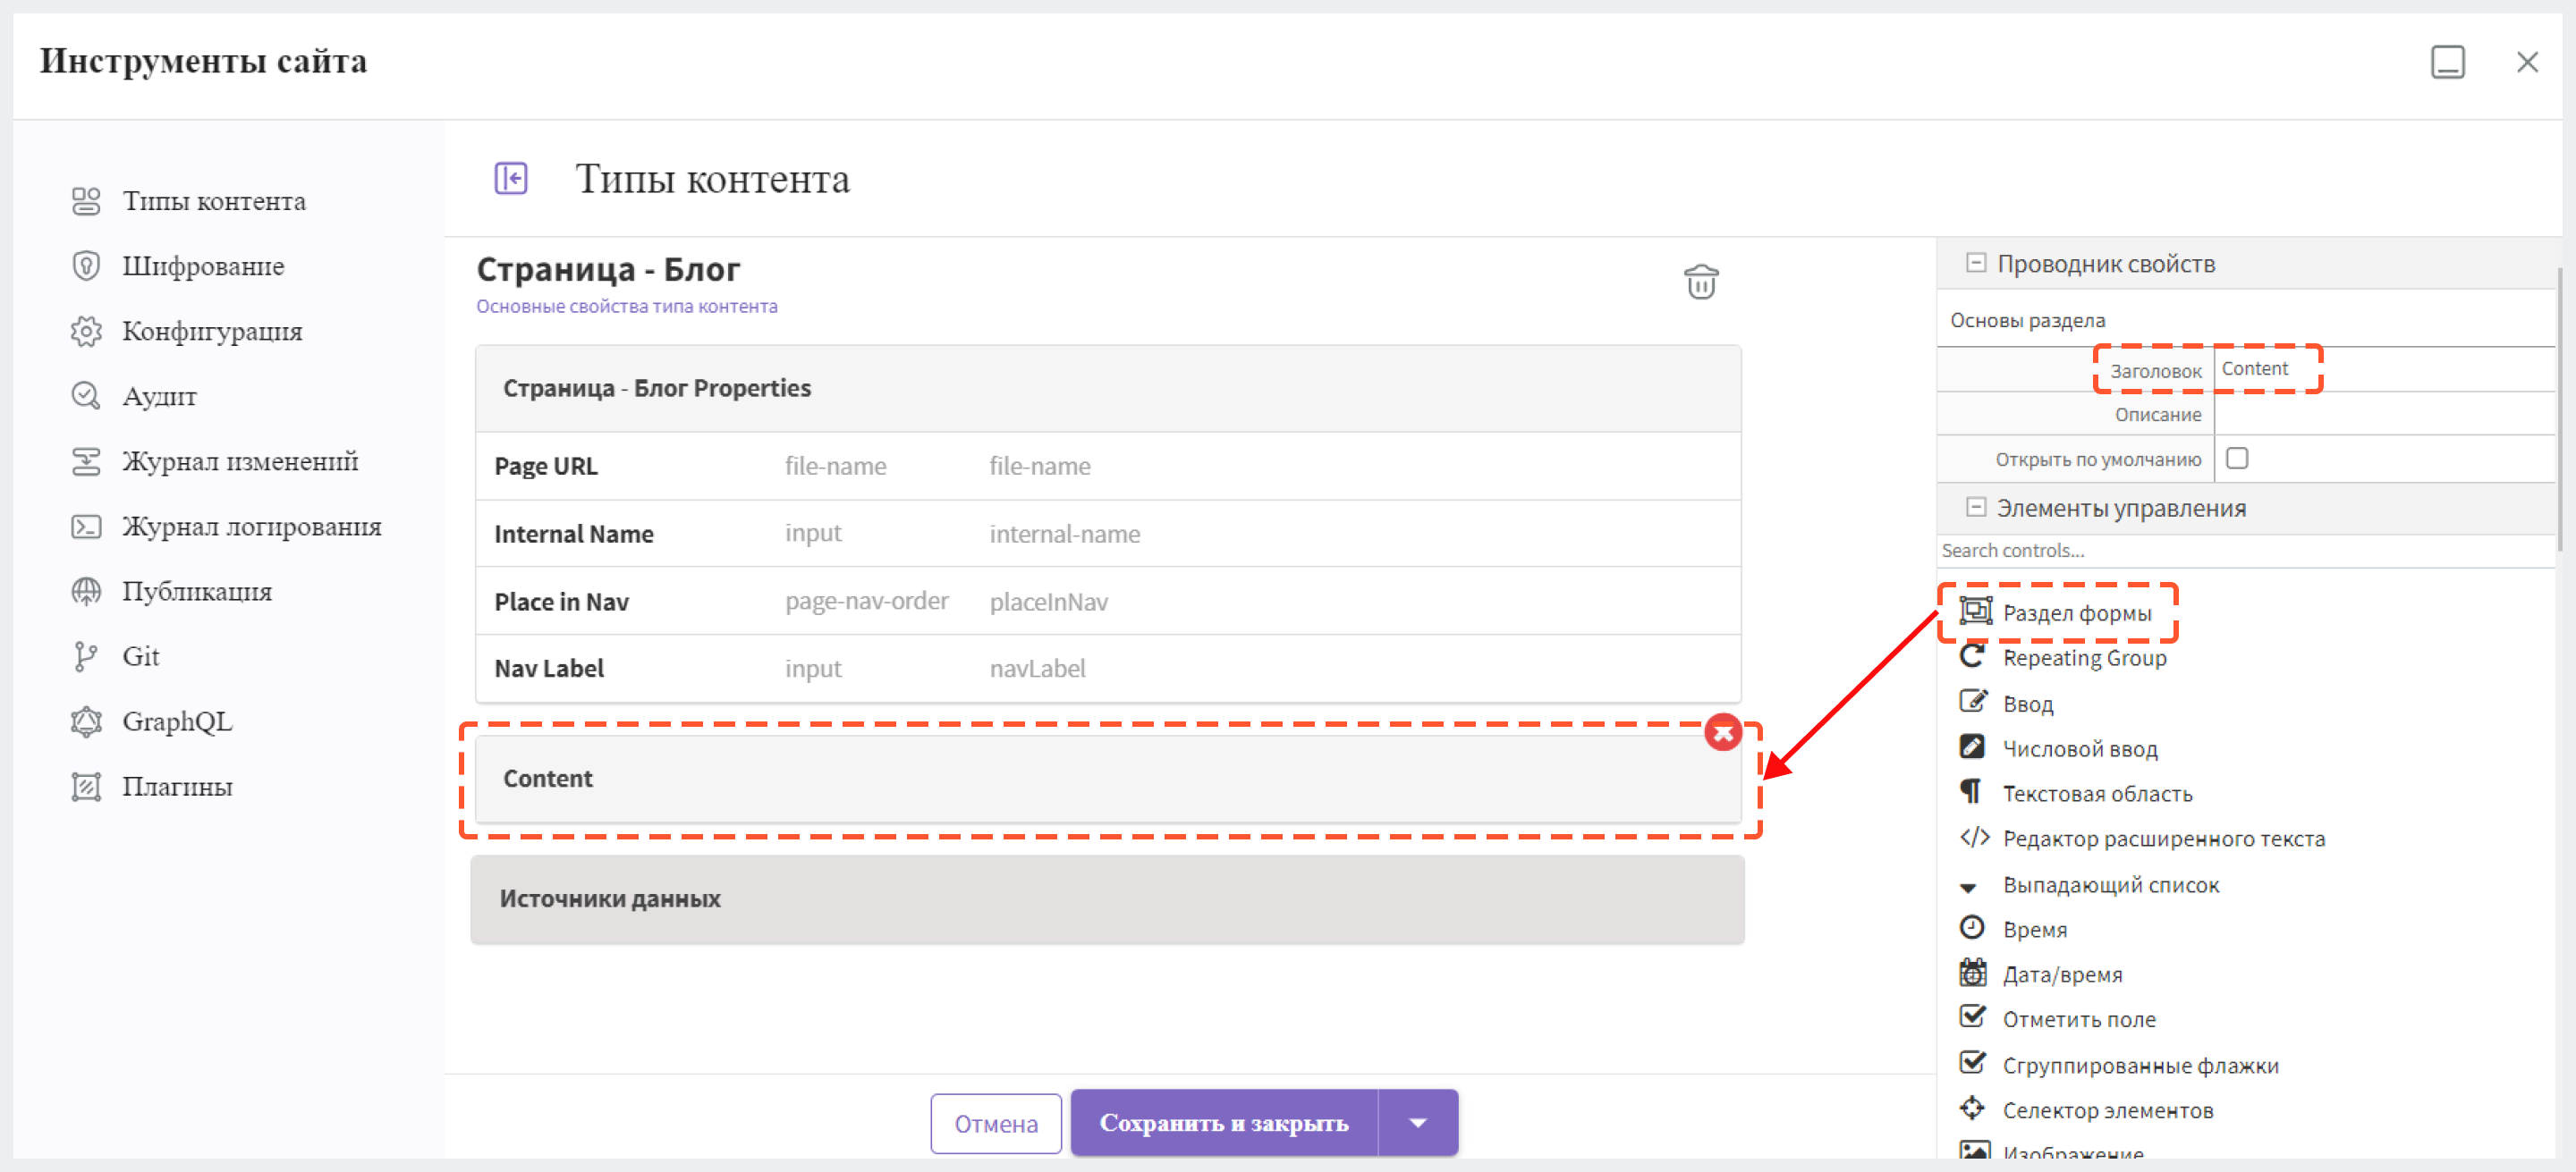The height and width of the screenshot is (1172, 2576).
Task: Open the Аудит menu item
Action: coord(159,397)
